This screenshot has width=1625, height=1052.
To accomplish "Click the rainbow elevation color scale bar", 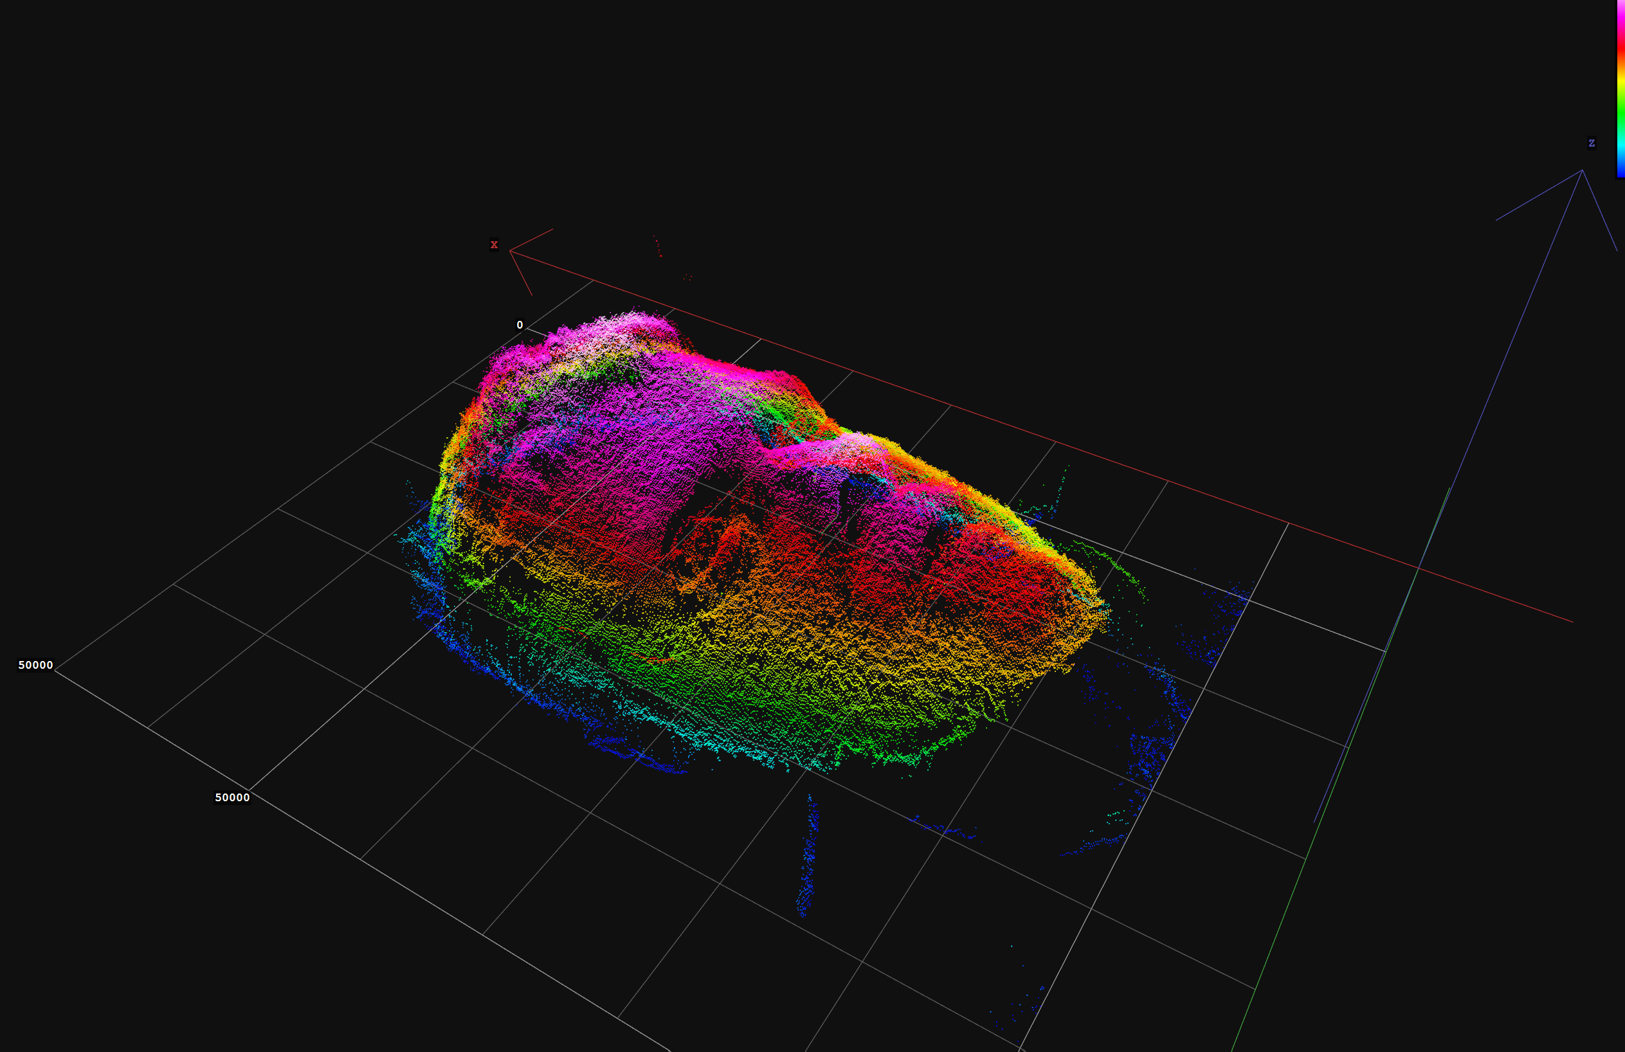I will pyautogui.click(x=1620, y=89).
